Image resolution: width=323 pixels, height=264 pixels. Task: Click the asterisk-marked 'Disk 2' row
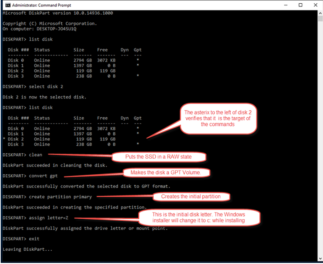click(x=59, y=139)
